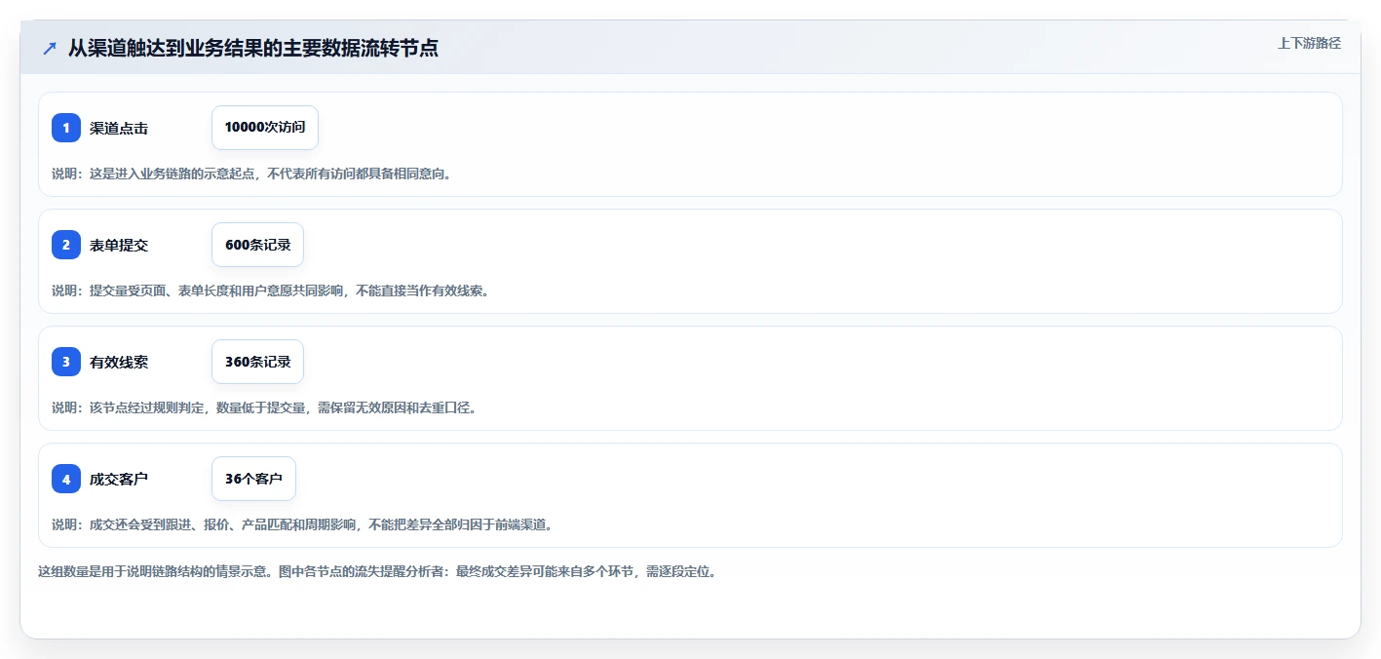Viewport: 1381px width, 659px height.
Task: Click the 36个客户 value chip
Action: tap(253, 479)
